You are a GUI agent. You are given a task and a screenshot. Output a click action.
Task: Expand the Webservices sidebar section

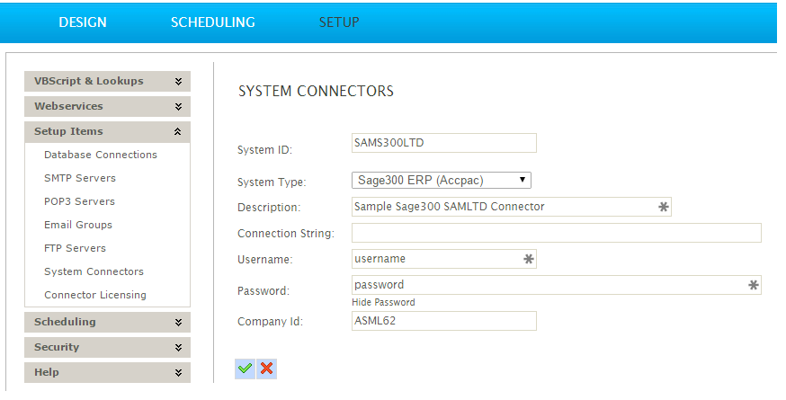pyautogui.click(x=107, y=106)
